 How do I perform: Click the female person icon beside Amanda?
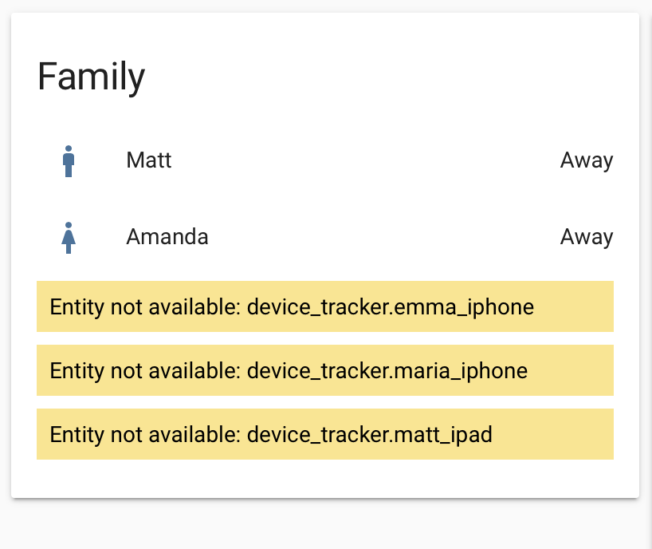69,237
